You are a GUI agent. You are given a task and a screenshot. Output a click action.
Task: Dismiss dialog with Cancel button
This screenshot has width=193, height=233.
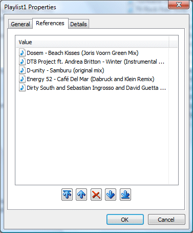pyautogui.click(x=166, y=220)
